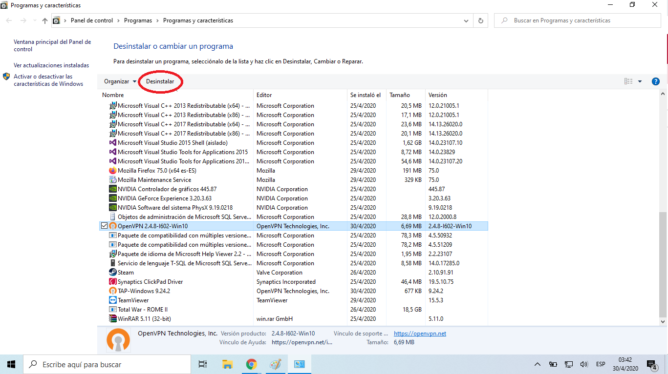Expand the arrow after Programas breadcrumb

157,20
